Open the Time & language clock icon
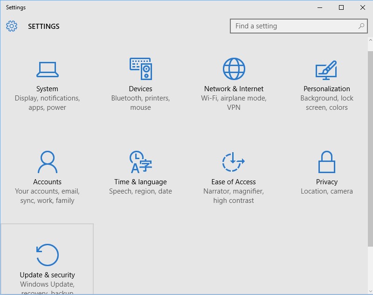 141,162
